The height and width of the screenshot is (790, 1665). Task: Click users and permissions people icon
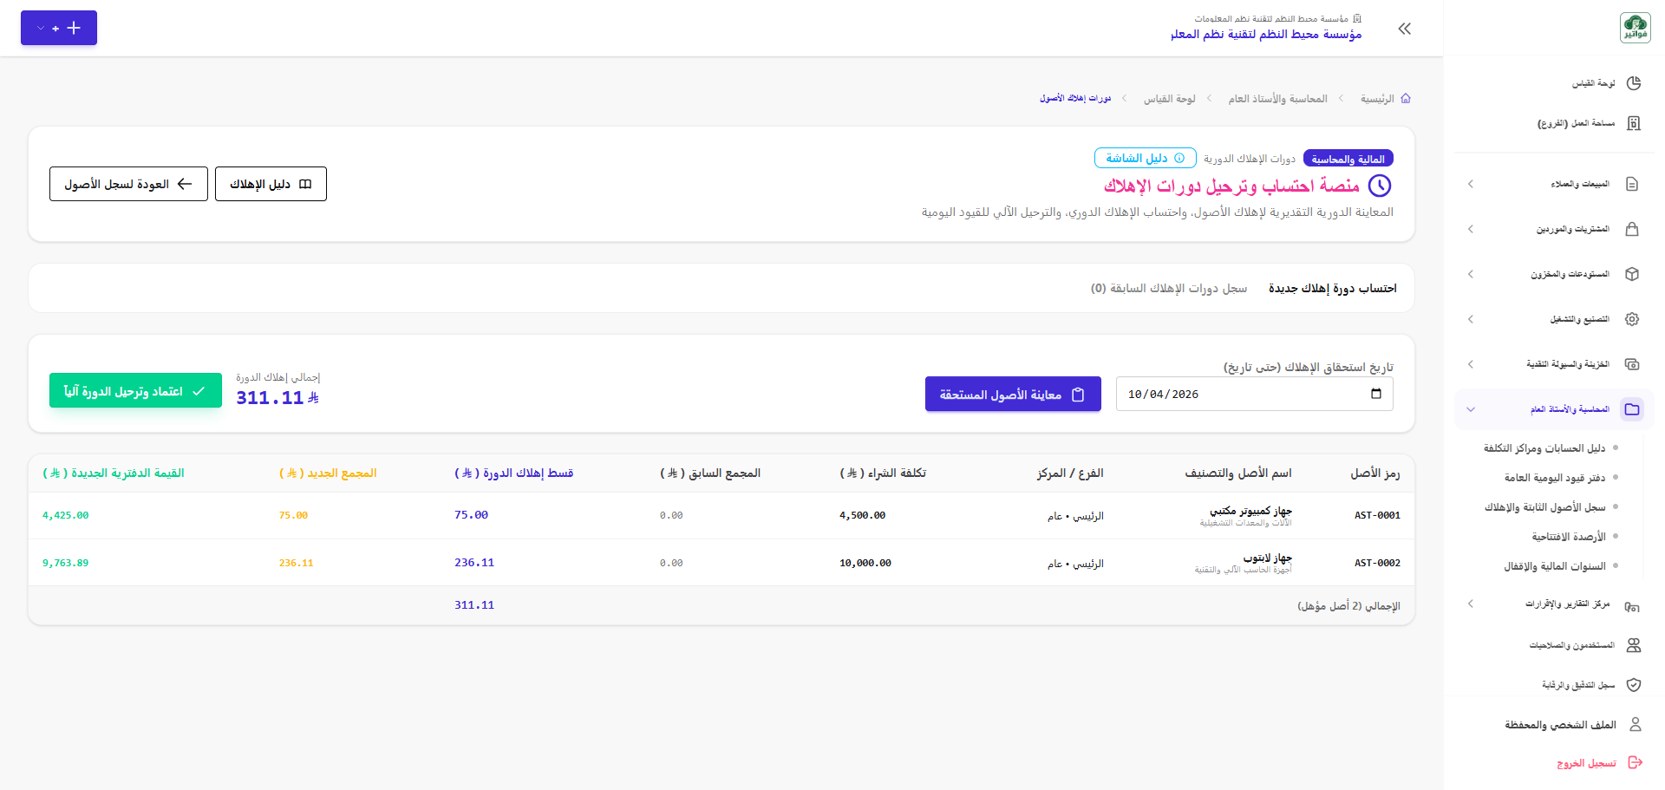(x=1634, y=645)
